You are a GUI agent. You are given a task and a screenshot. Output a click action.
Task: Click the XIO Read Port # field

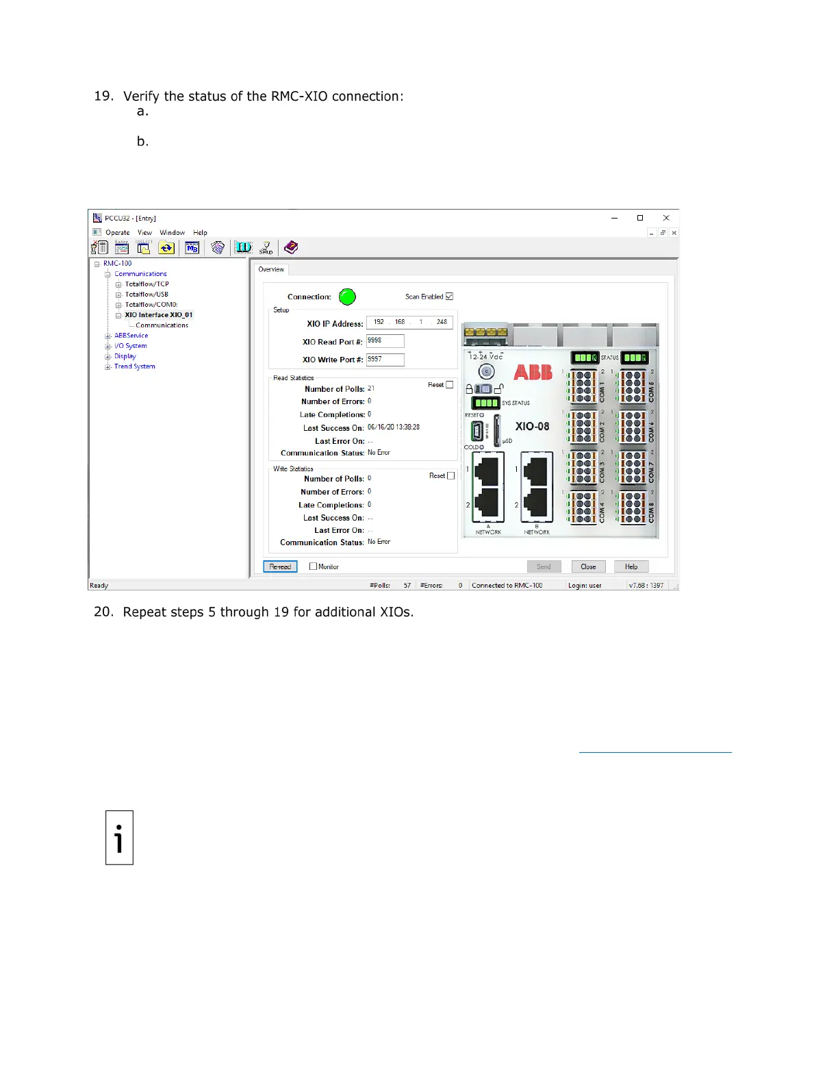385,340
